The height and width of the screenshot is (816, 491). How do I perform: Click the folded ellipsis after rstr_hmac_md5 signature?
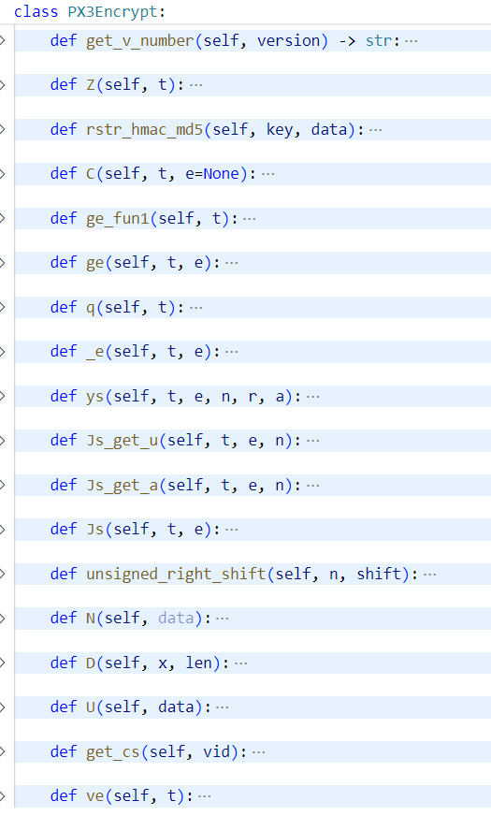(376, 129)
